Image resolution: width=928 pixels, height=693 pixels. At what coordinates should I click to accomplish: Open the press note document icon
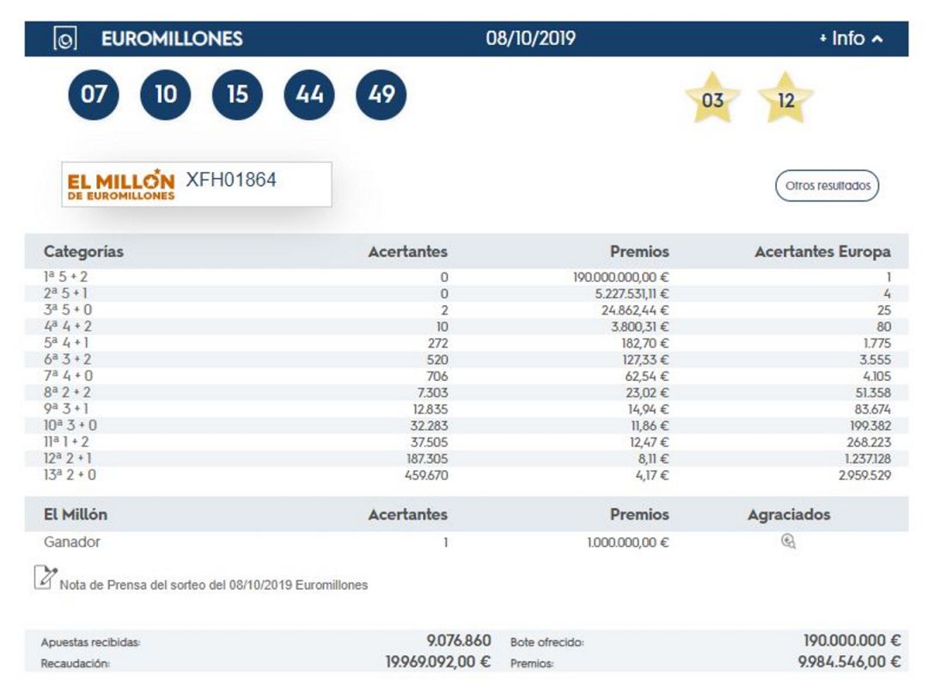[x=45, y=578]
